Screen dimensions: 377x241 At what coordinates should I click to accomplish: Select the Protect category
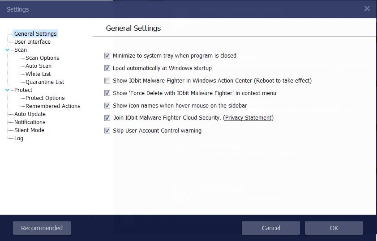23,90
